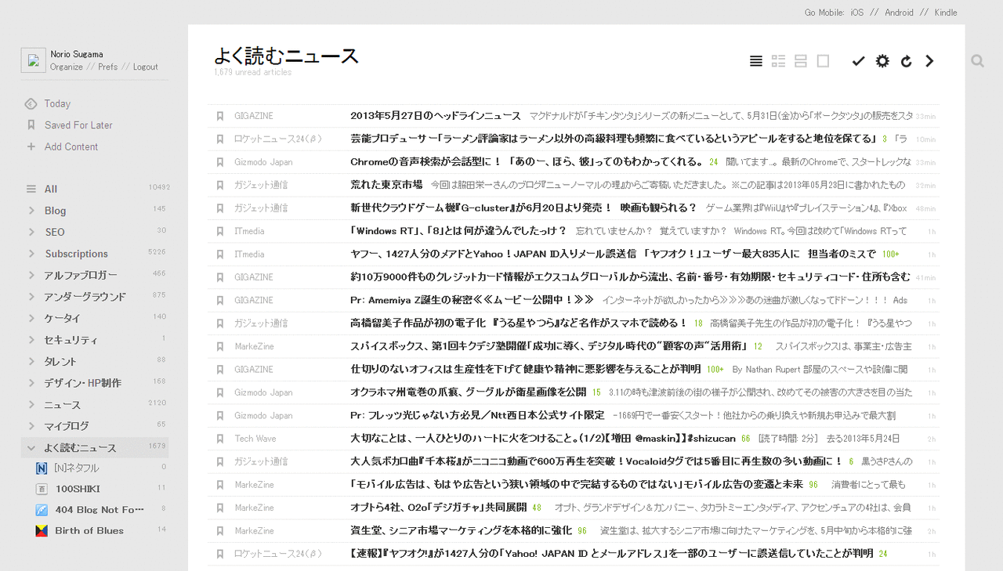This screenshot has width=1003, height=571.
Task: Open the Add Content page
Action: [x=71, y=146]
